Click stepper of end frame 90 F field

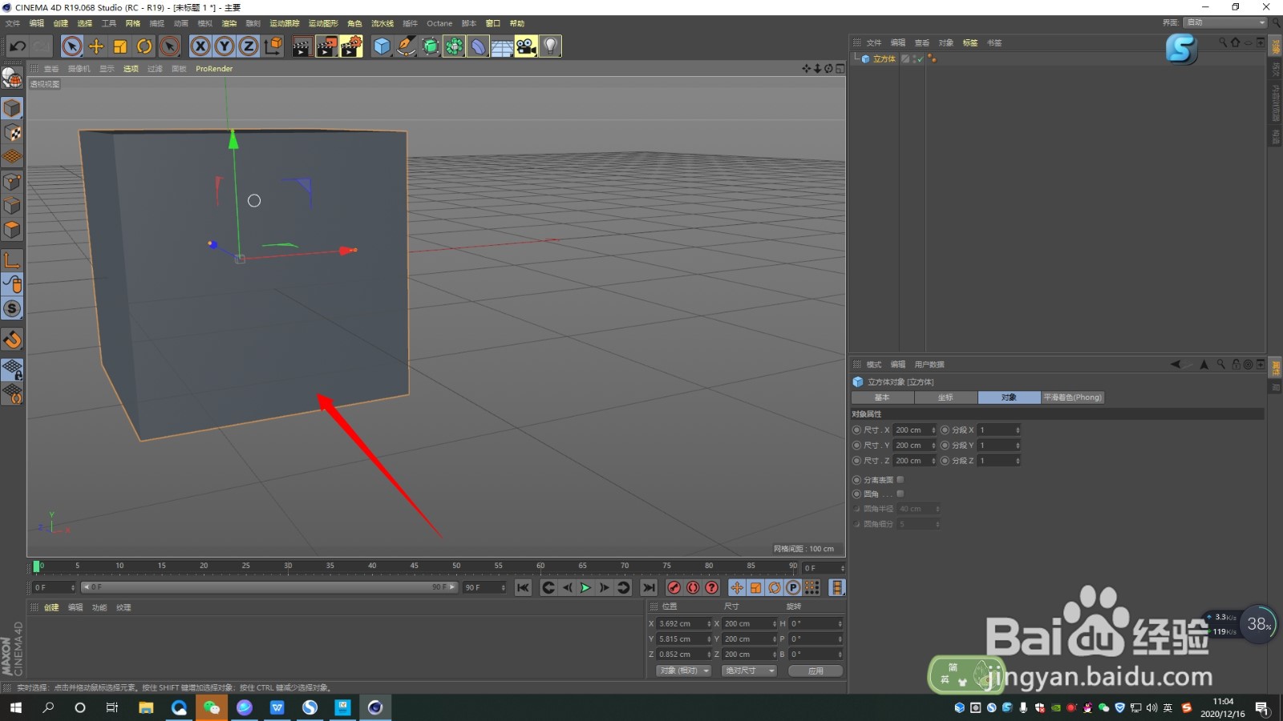(504, 588)
